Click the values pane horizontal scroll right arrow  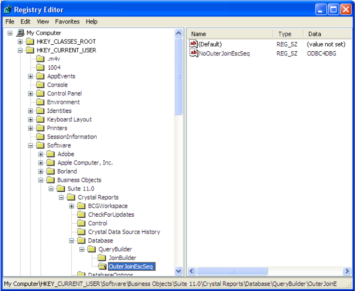point(347,271)
